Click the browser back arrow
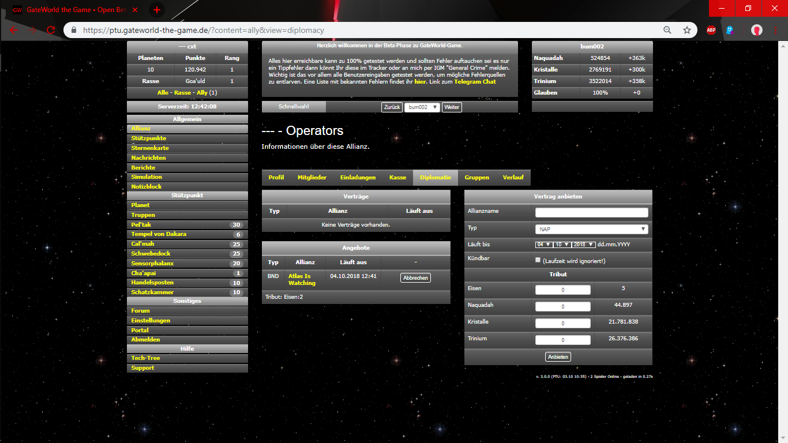The width and height of the screenshot is (788, 443). tap(14, 30)
